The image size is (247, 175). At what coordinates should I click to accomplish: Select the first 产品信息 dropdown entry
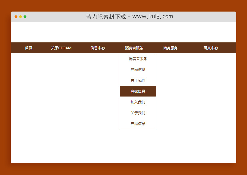[138, 69]
